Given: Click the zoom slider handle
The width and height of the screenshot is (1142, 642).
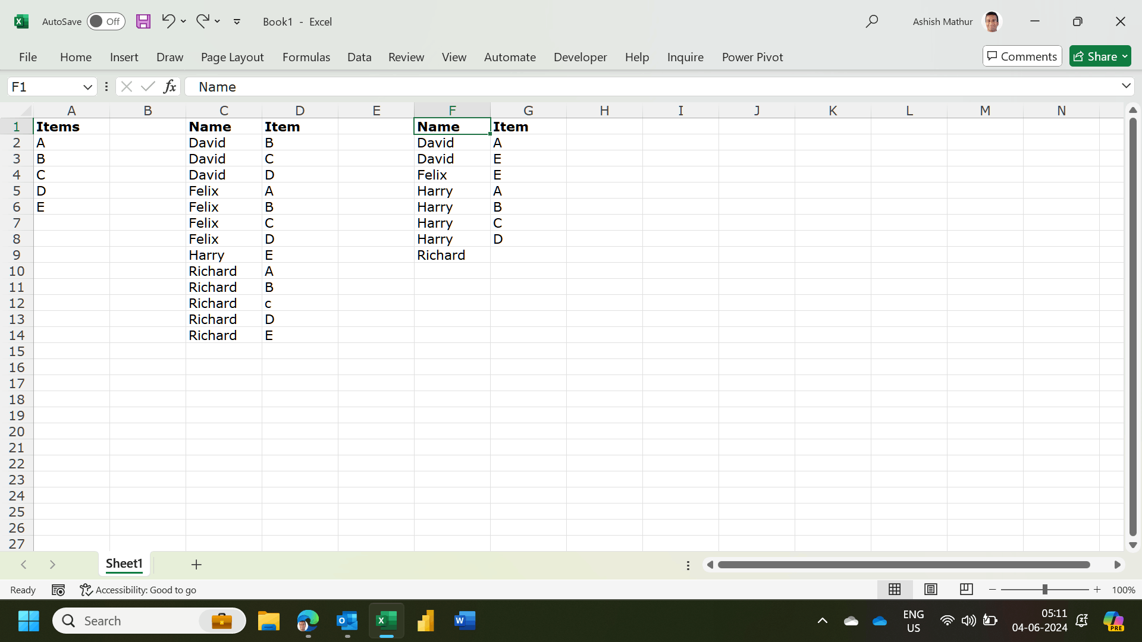Looking at the screenshot, I should click(x=1044, y=589).
